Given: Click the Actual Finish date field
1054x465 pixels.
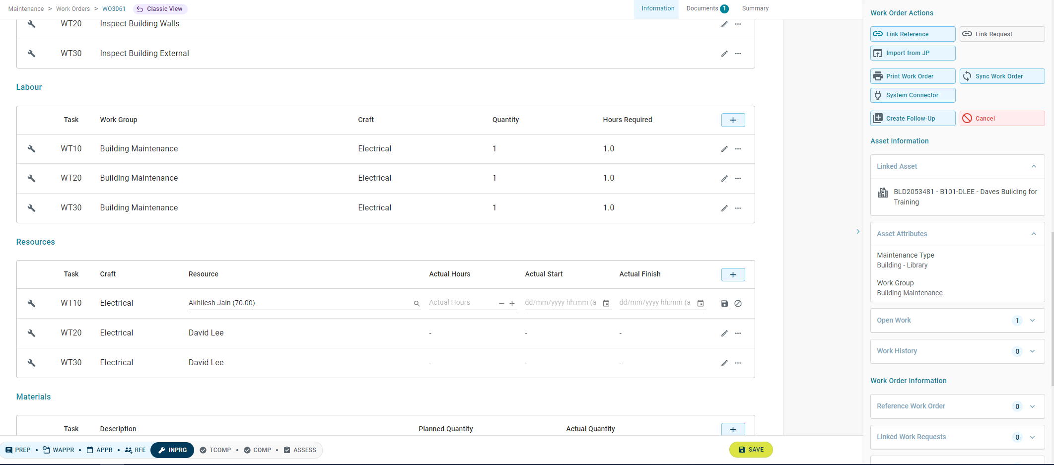Looking at the screenshot, I should point(655,303).
